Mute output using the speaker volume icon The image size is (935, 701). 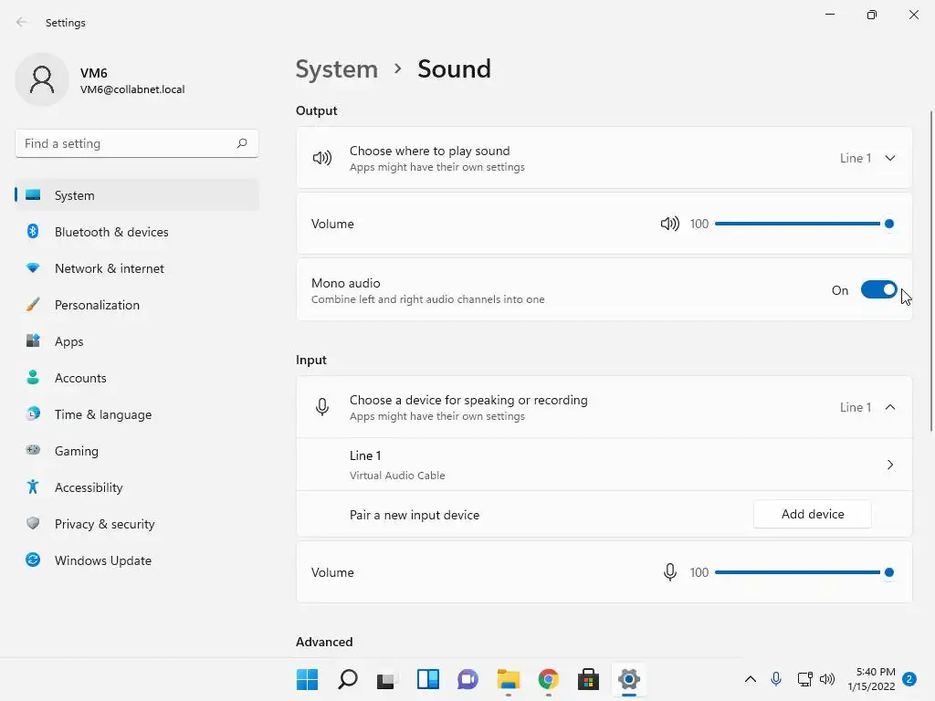669,224
